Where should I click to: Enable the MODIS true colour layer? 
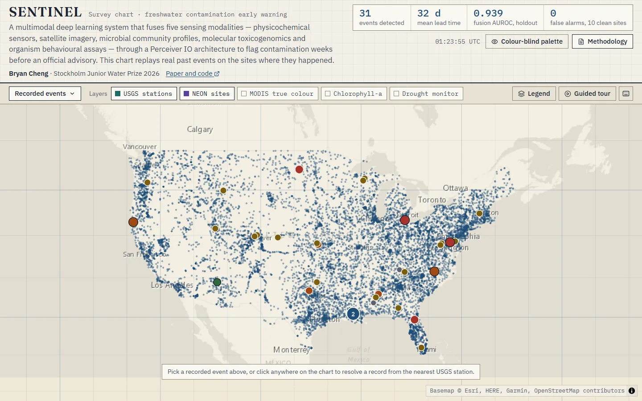[278, 94]
